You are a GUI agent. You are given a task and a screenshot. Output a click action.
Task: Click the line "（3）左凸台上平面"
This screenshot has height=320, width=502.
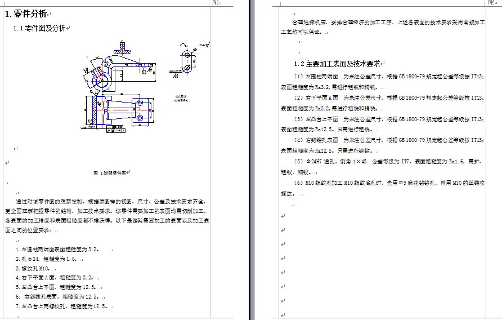click(389, 119)
